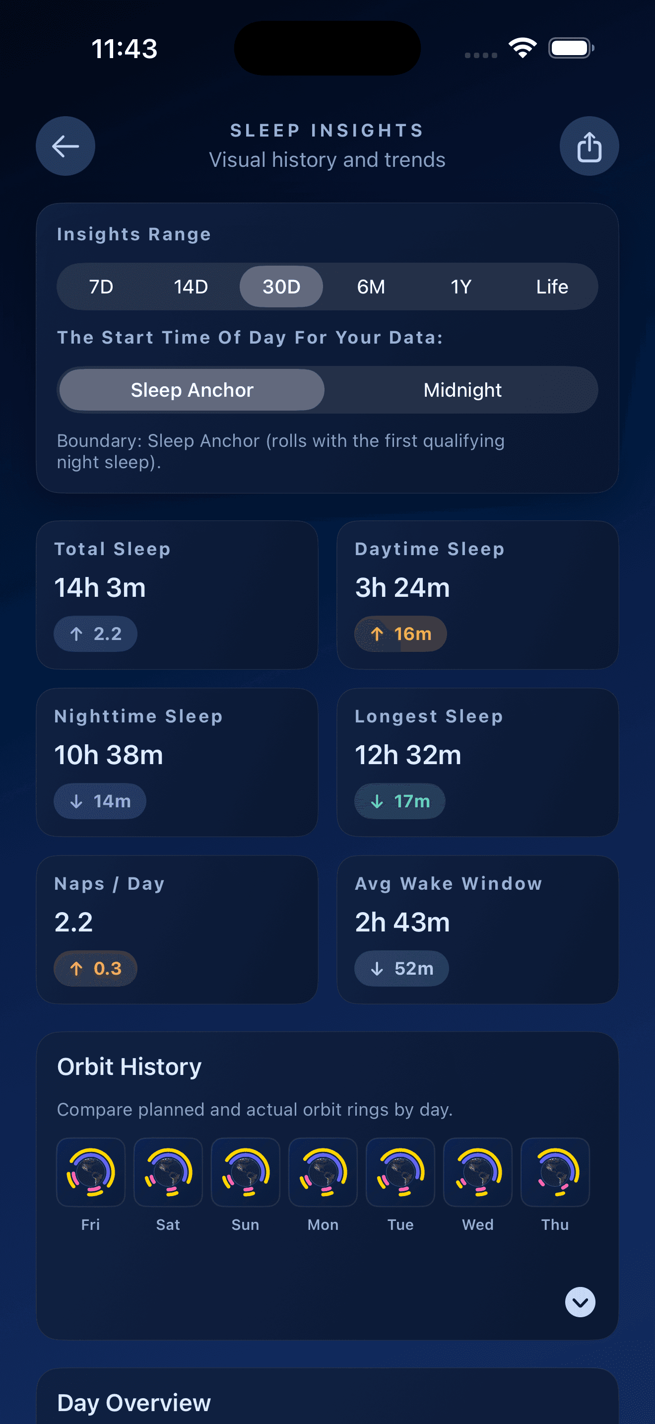Tap the back arrow to leave Sleep Insights

click(65, 146)
